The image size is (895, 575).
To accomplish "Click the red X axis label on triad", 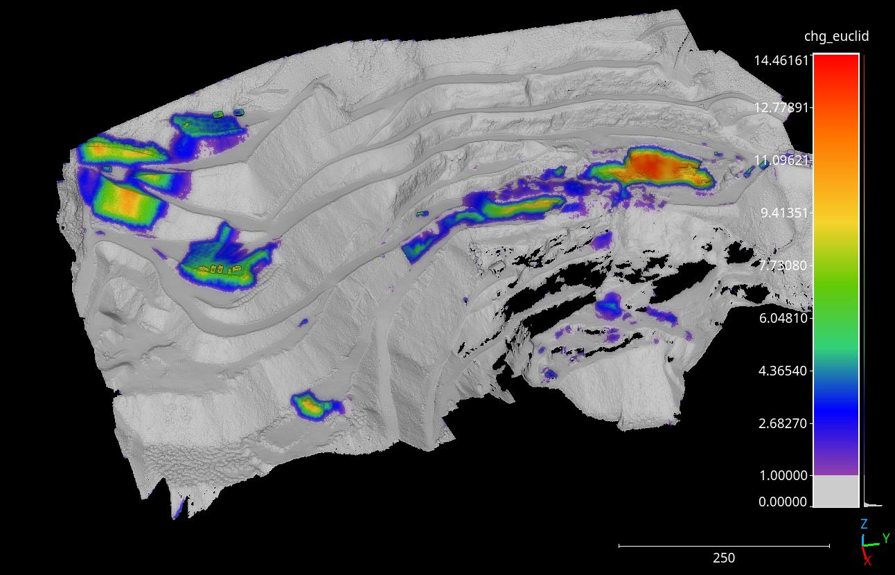I will pos(867,561).
